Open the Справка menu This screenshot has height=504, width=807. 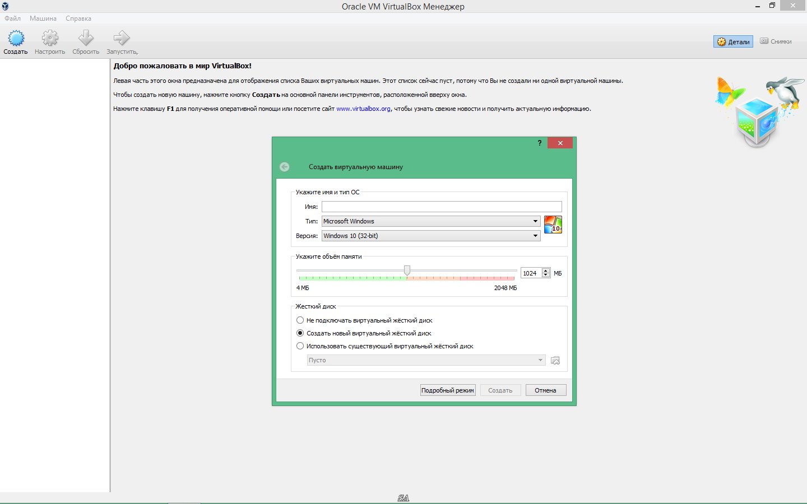pyautogui.click(x=78, y=18)
